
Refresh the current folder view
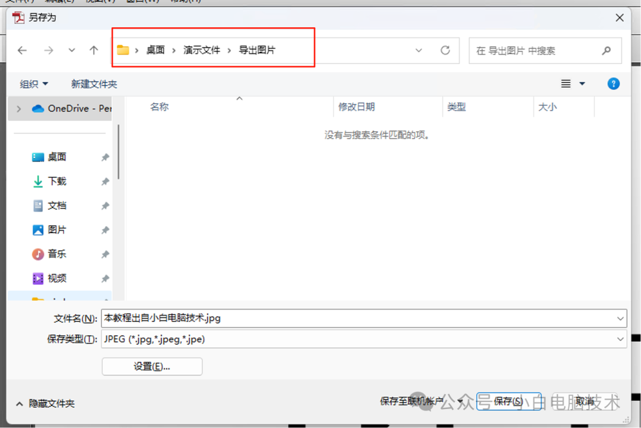coord(445,50)
